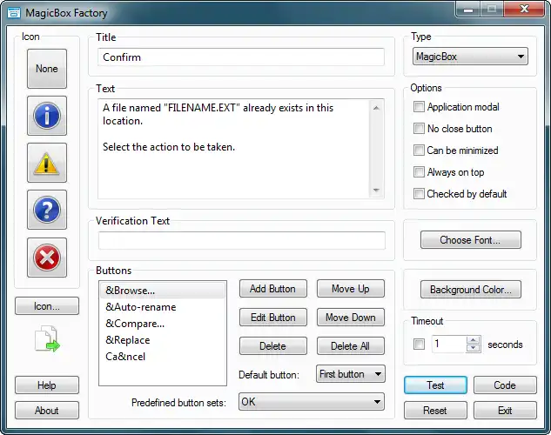Click the Delete button
This screenshot has height=435, width=551.
[x=273, y=346]
